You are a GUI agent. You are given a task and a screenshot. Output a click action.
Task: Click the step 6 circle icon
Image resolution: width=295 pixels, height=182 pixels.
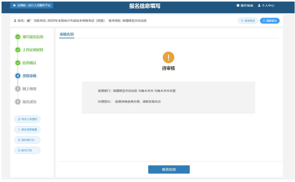click(x=18, y=102)
